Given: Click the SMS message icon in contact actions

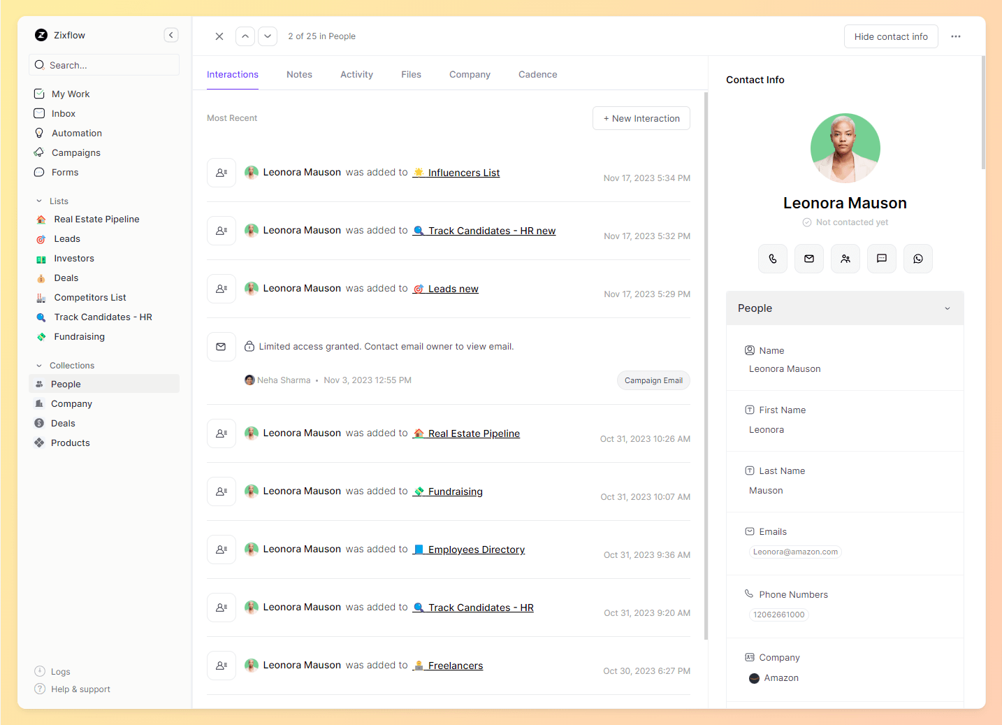Looking at the screenshot, I should [x=881, y=259].
